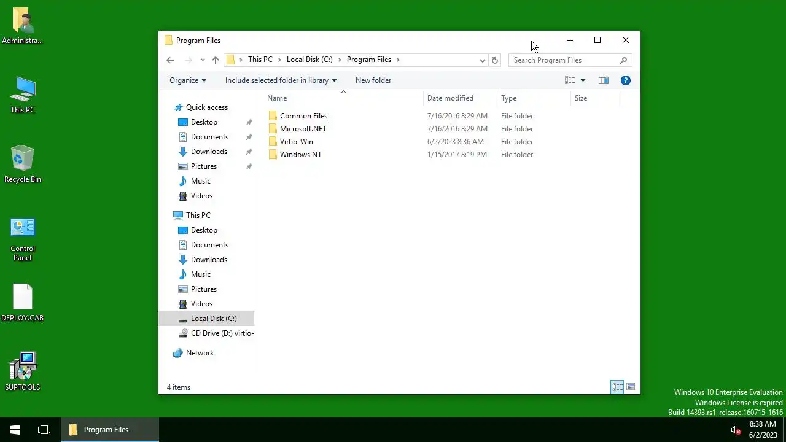Expand chevron after Program Files breadcrumb
This screenshot has height=442, width=786.
[x=398, y=60]
